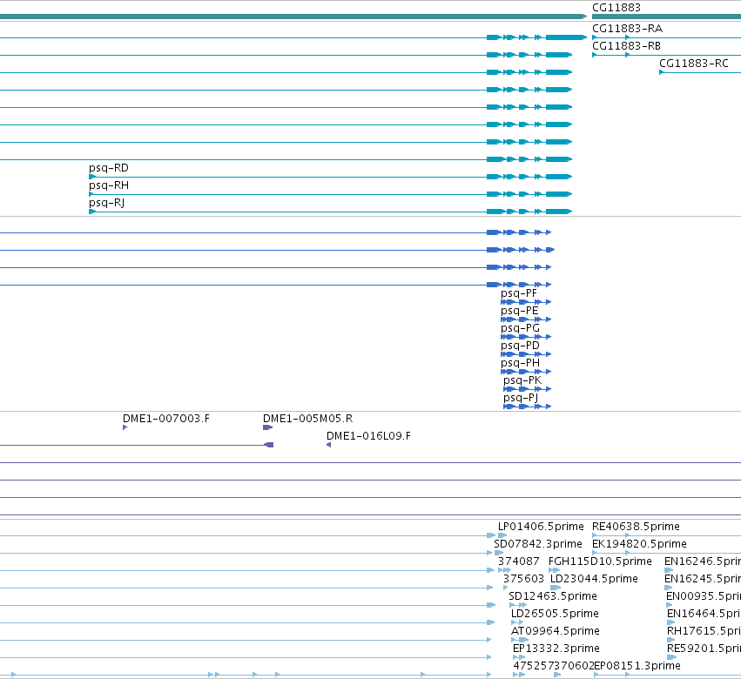
Task: Click the 374087 feature label
Action: (518, 561)
